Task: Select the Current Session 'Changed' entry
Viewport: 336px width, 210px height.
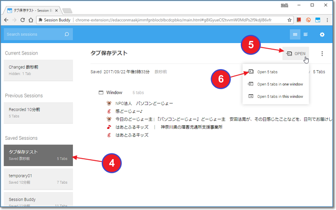Action: (38, 70)
